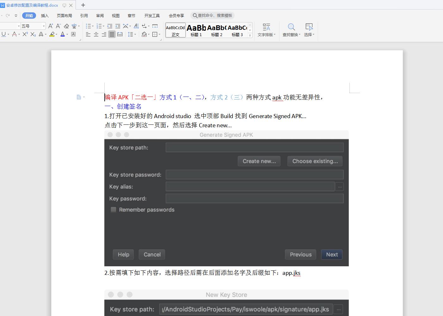Toggle justified text alignment
Viewport: 443px width, 316px height.
(112, 34)
